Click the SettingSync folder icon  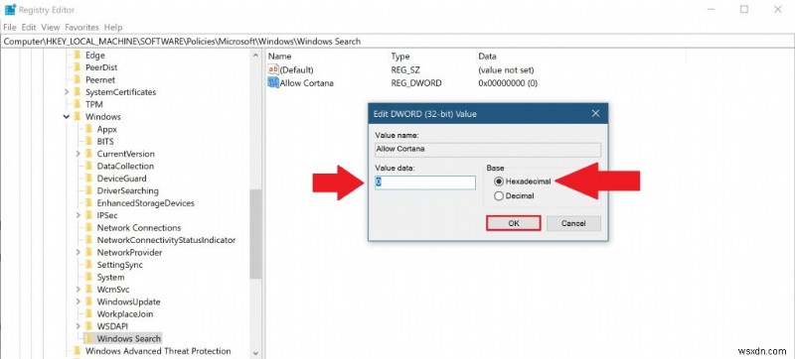(x=88, y=265)
